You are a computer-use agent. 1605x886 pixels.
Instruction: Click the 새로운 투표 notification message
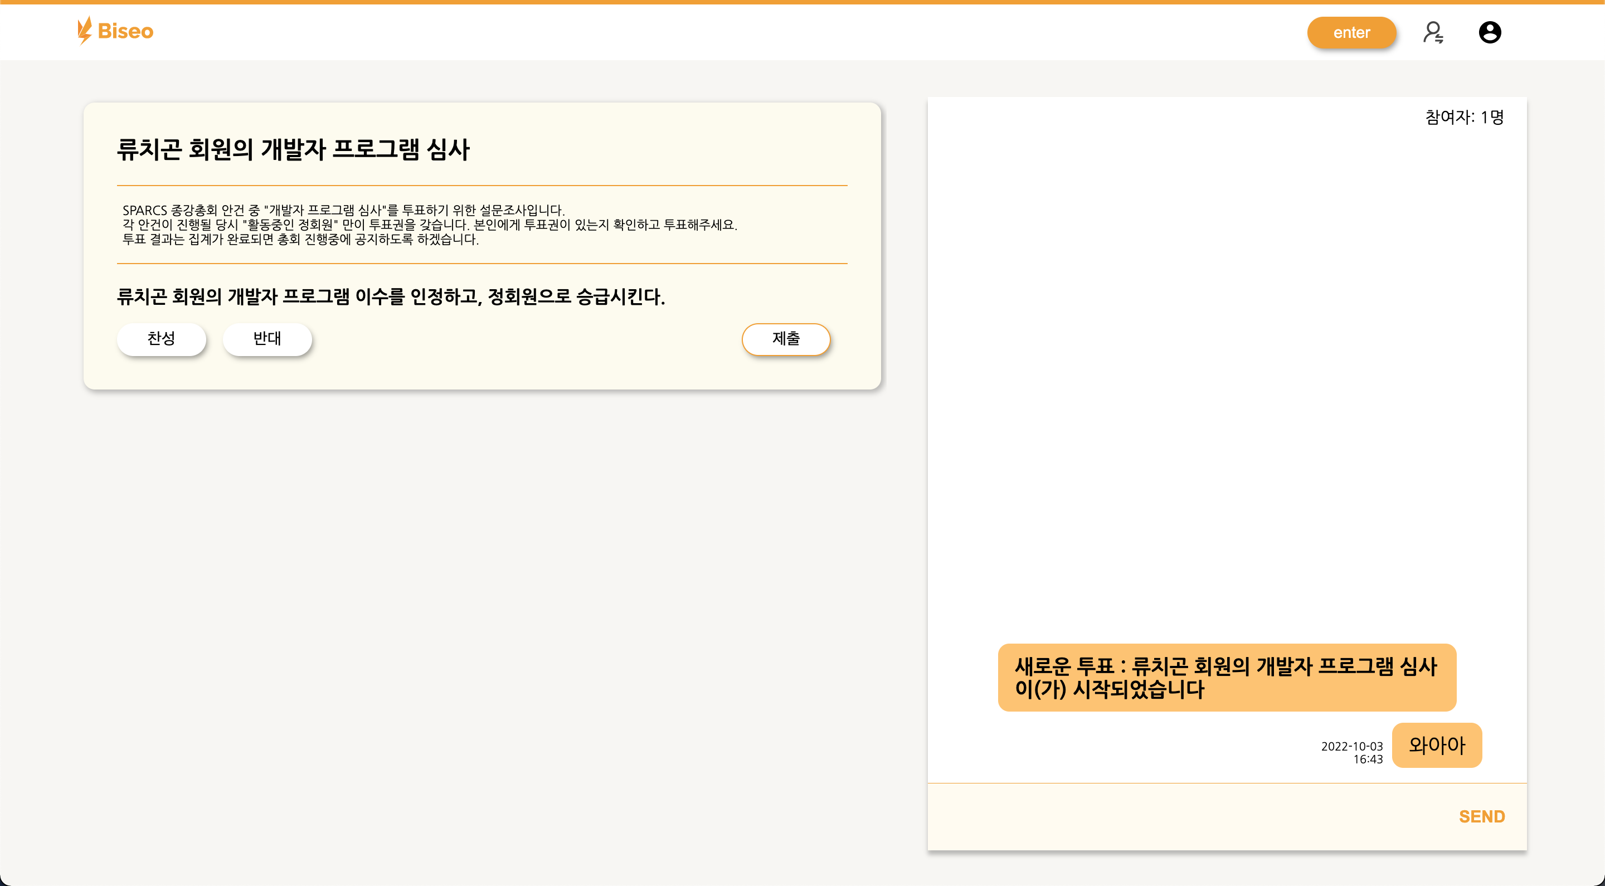(1226, 677)
